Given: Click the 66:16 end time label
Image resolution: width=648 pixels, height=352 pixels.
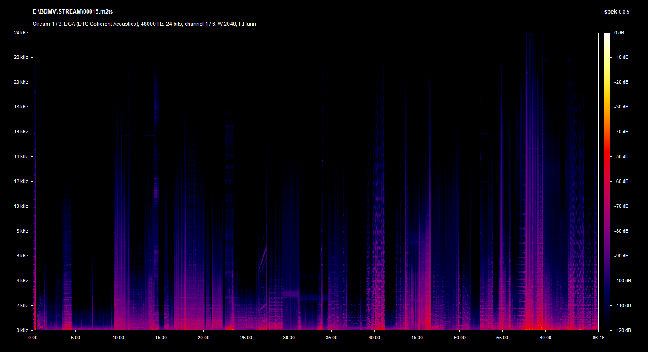Looking at the screenshot, I should pos(598,338).
